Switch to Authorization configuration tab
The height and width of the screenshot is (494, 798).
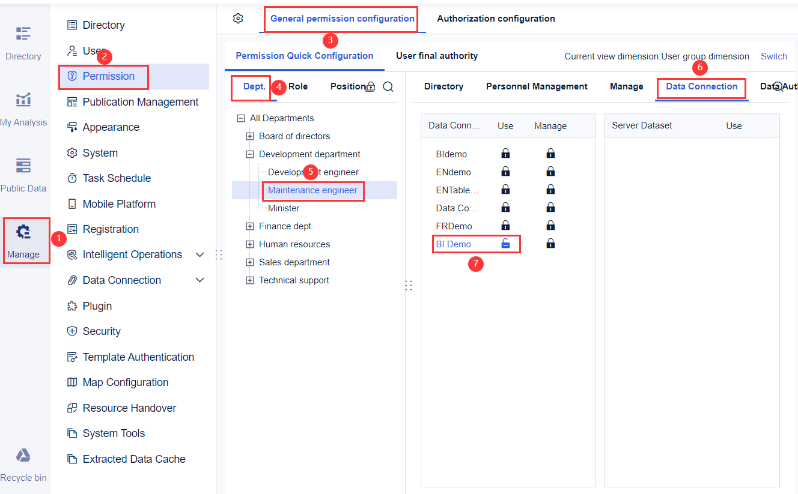[x=496, y=19]
